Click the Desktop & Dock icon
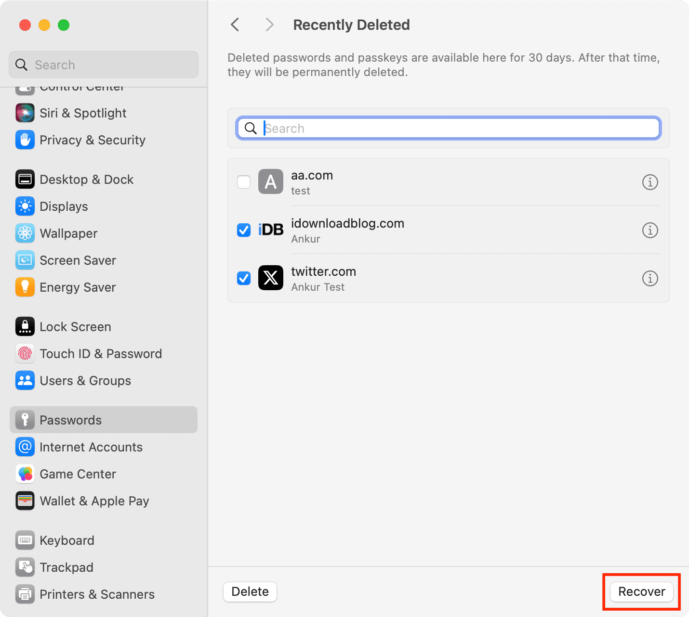The width and height of the screenshot is (689, 617). [x=25, y=180]
